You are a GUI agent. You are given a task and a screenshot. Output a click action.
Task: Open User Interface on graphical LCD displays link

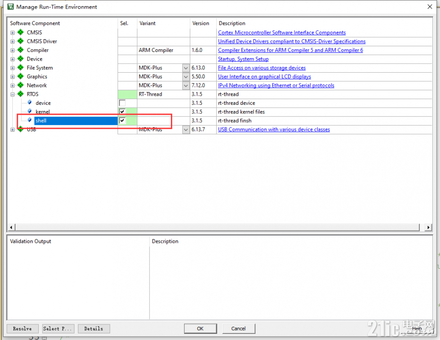pyautogui.click(x=264, y=76)
